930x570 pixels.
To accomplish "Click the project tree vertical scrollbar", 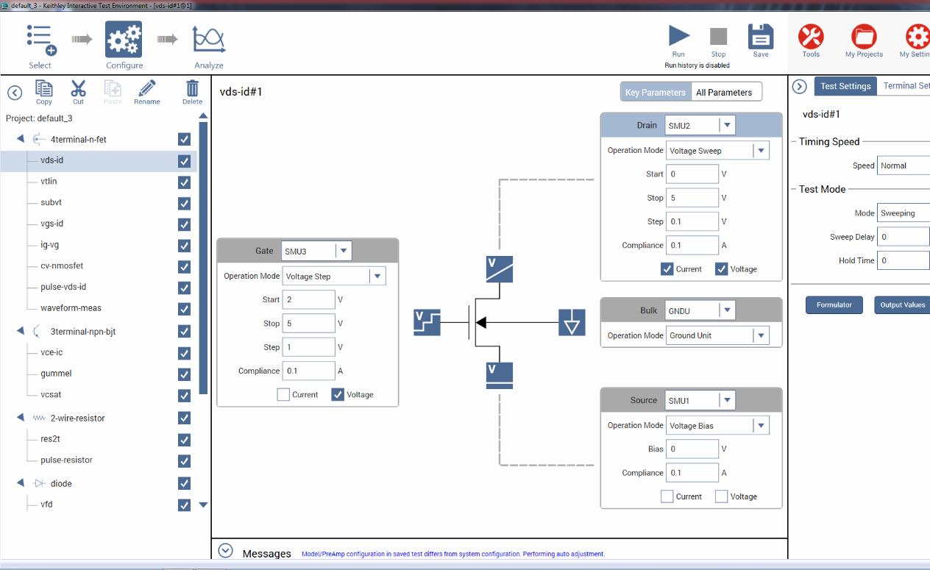I will 204,257.
